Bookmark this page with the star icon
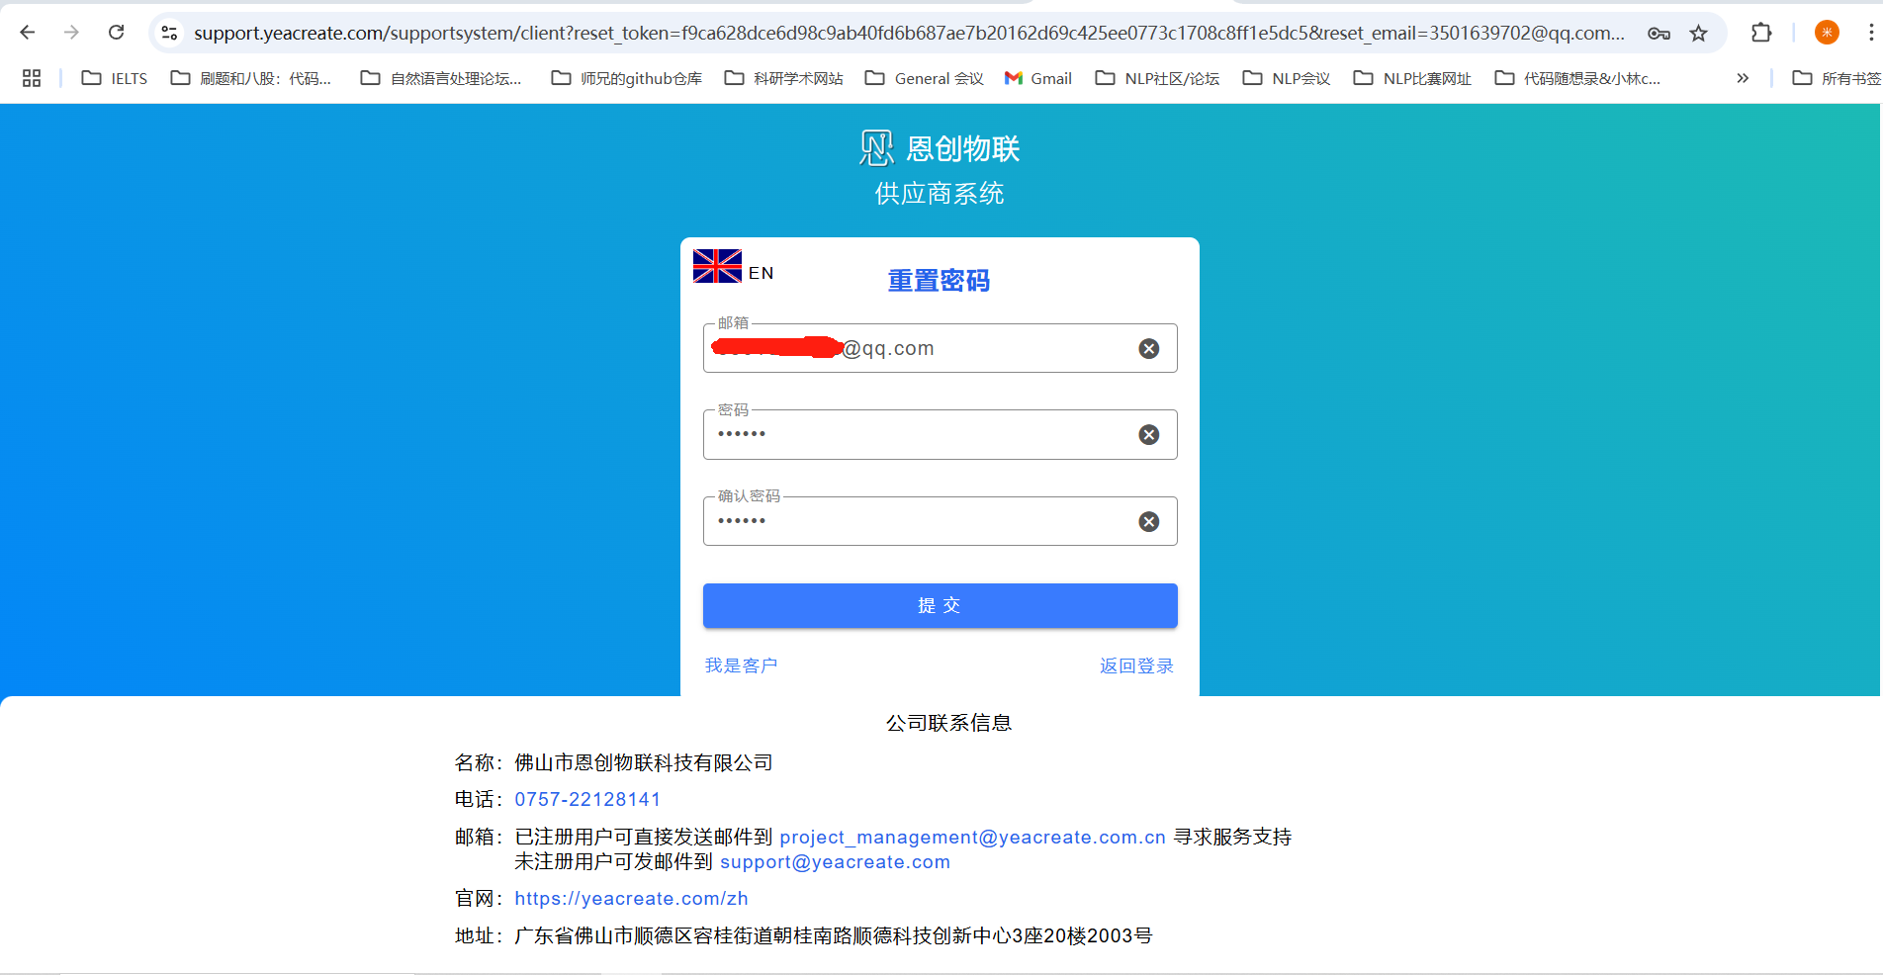This screenshot has height=975, width=1883. (1698, 34)
